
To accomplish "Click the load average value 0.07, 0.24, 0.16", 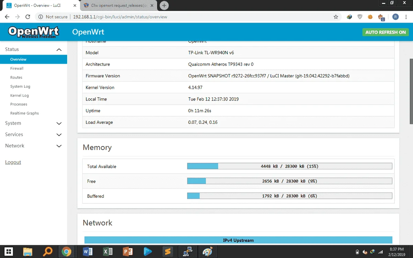I will [203, 122].
